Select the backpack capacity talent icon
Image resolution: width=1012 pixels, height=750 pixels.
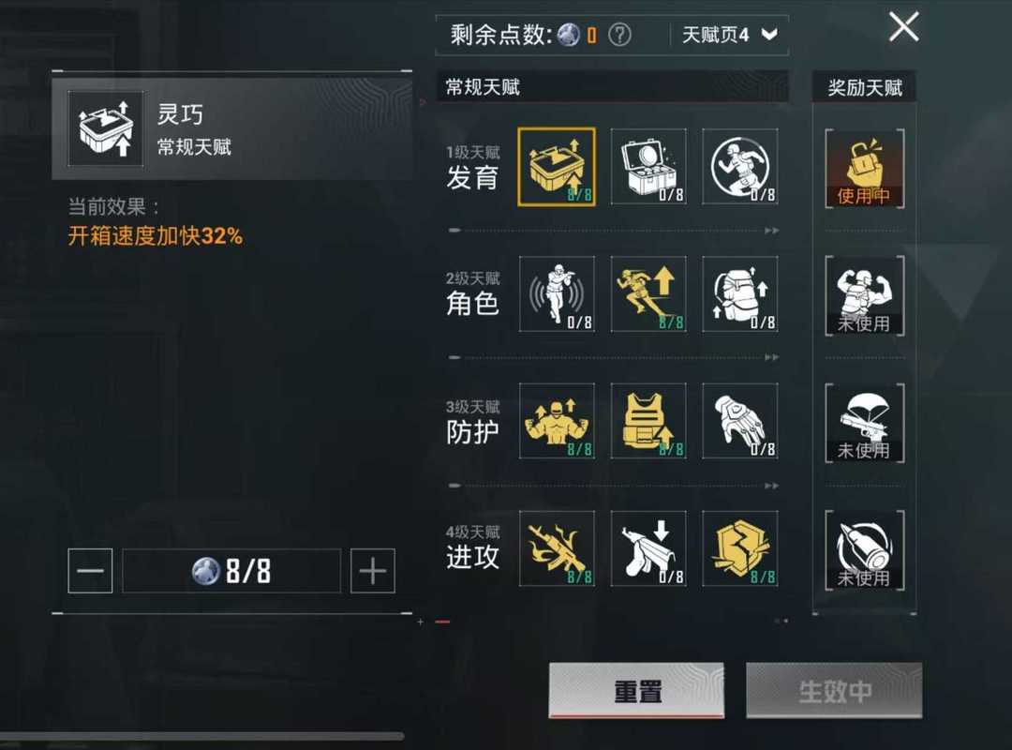[739, 294]
